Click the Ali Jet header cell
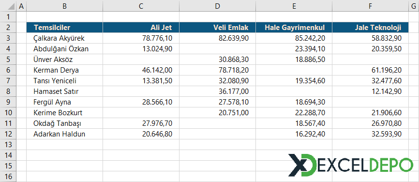Viewport: 419px width, 182px height. pos(141,28)
